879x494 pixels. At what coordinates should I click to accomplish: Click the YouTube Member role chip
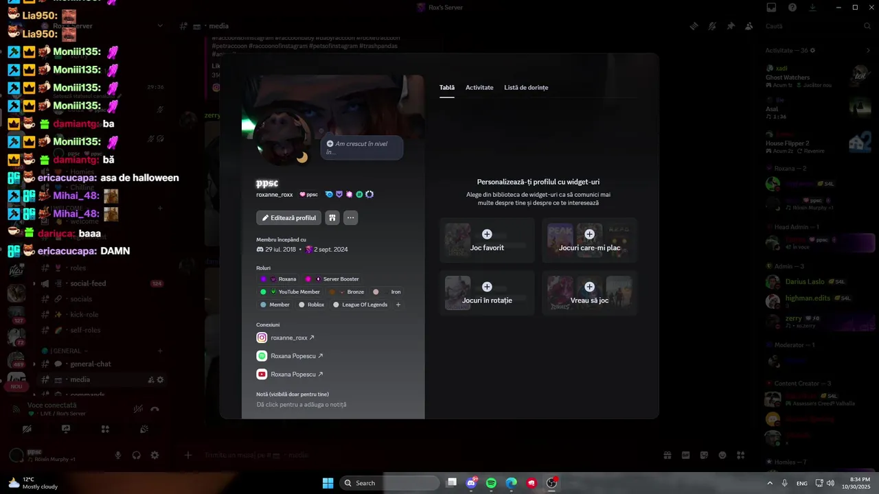pos(290,292)
